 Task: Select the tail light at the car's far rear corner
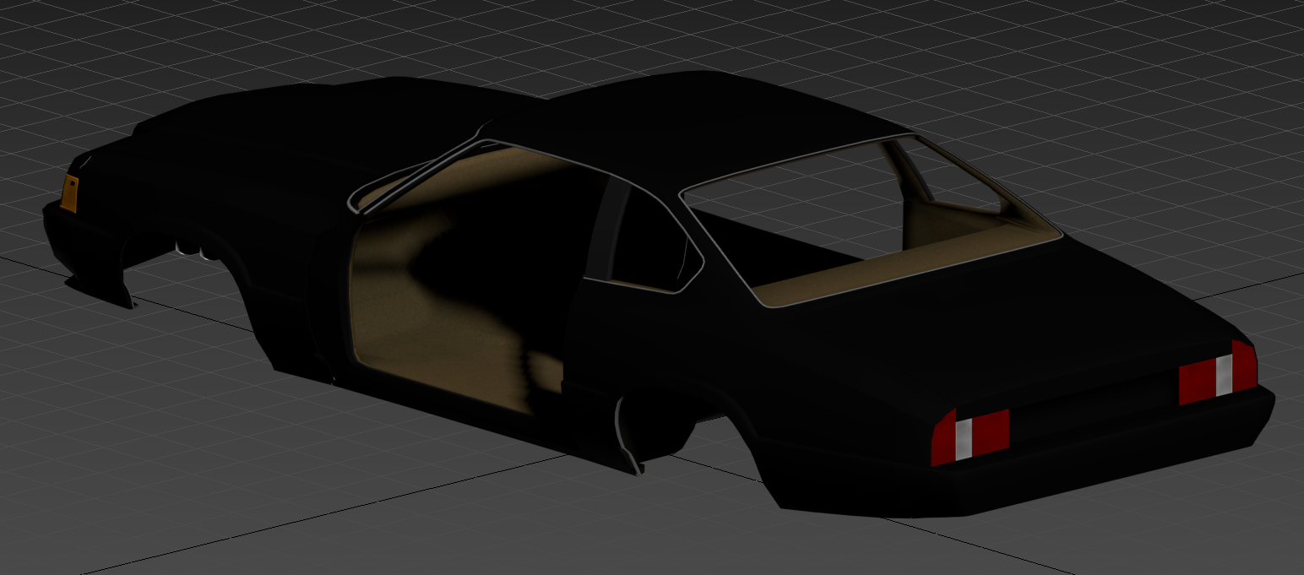coord(1217,372)
